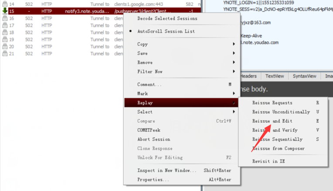This screenshot has height=191, width=333.
Task: Click the 163.com email text
Action: (x=255, y=23)
